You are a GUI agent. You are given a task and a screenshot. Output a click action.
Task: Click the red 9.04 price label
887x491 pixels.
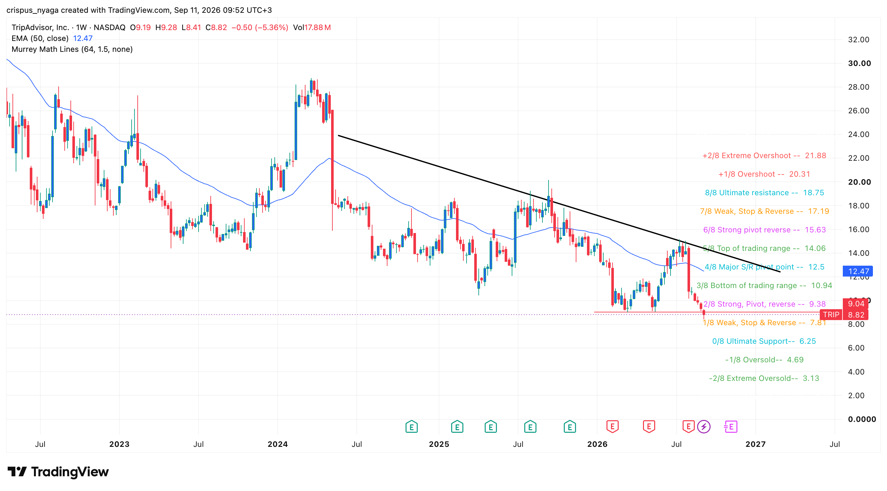point(856,303)
